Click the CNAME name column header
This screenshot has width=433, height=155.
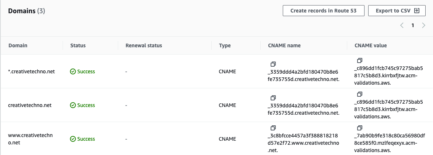click(284, 45)
